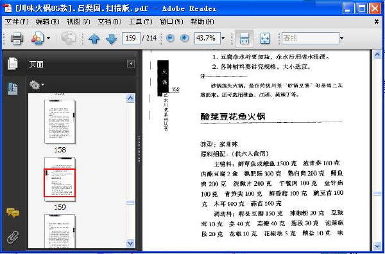Open the find options dropdown arrow
The width and height of the screenshot is (385, 254).
coord(341,38)
